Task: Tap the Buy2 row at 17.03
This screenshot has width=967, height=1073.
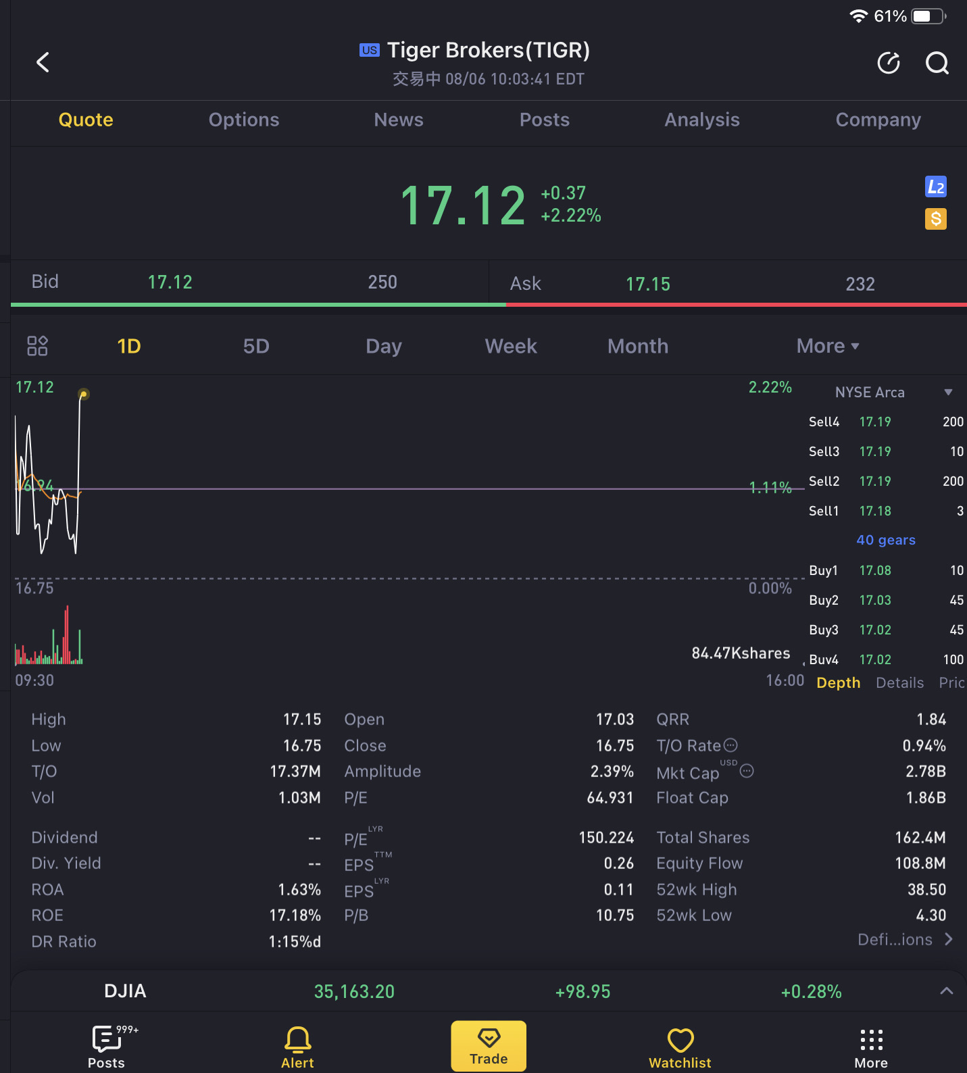Action: click(x=886, y=600)
